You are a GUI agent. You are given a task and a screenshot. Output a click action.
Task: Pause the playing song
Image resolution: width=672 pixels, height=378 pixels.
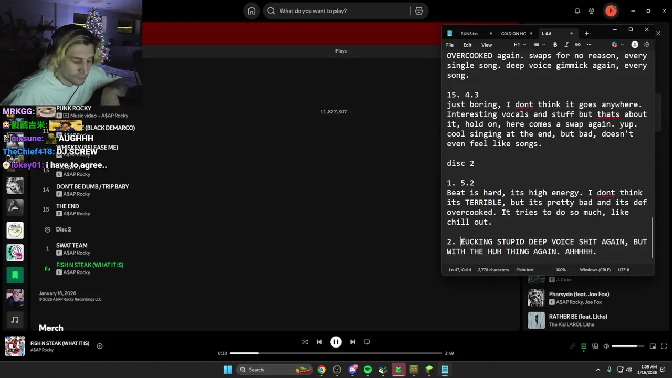tap(336, 342)
